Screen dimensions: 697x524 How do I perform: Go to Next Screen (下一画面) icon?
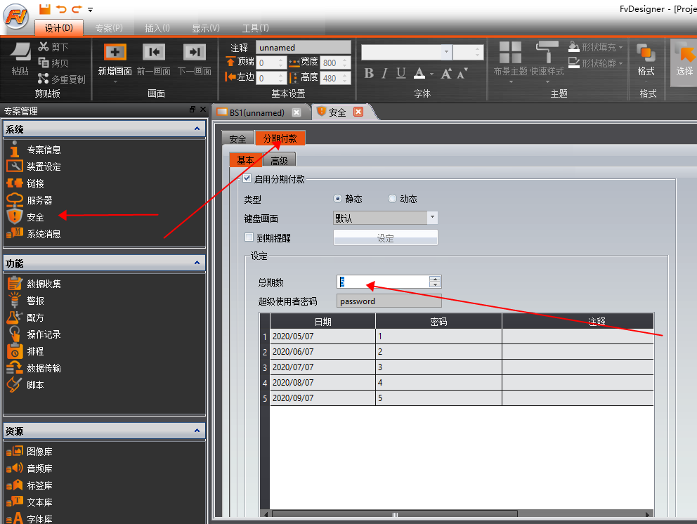click(194, 53)
